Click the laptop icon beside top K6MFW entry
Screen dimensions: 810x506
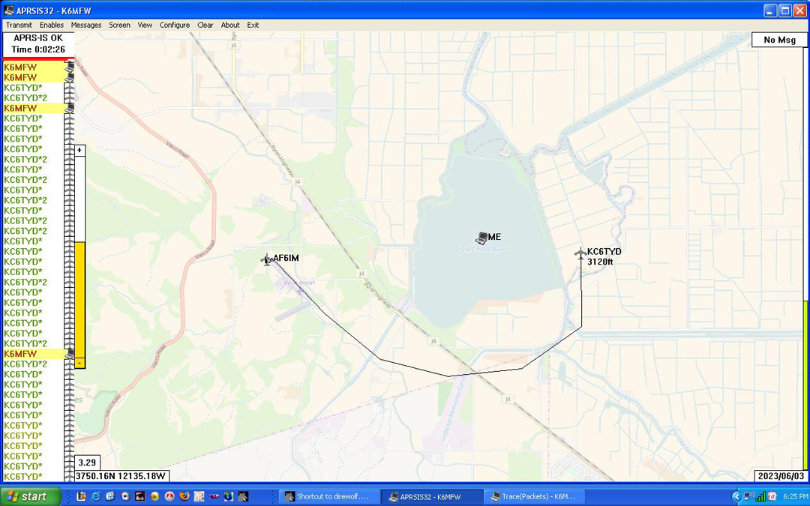click(x=69, y=67)
